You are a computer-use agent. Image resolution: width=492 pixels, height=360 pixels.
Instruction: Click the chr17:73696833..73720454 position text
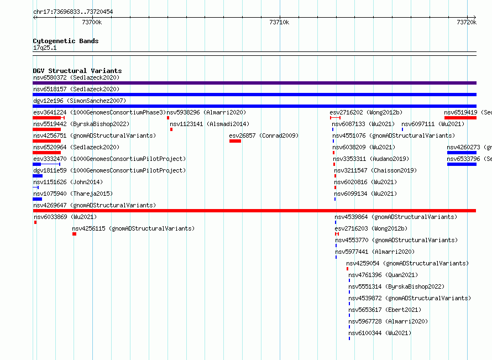click(x=73, y=12)
